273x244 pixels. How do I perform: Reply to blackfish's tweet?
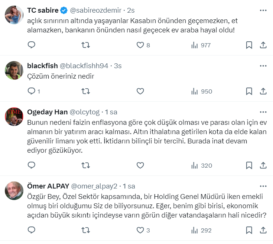[32, 91]
